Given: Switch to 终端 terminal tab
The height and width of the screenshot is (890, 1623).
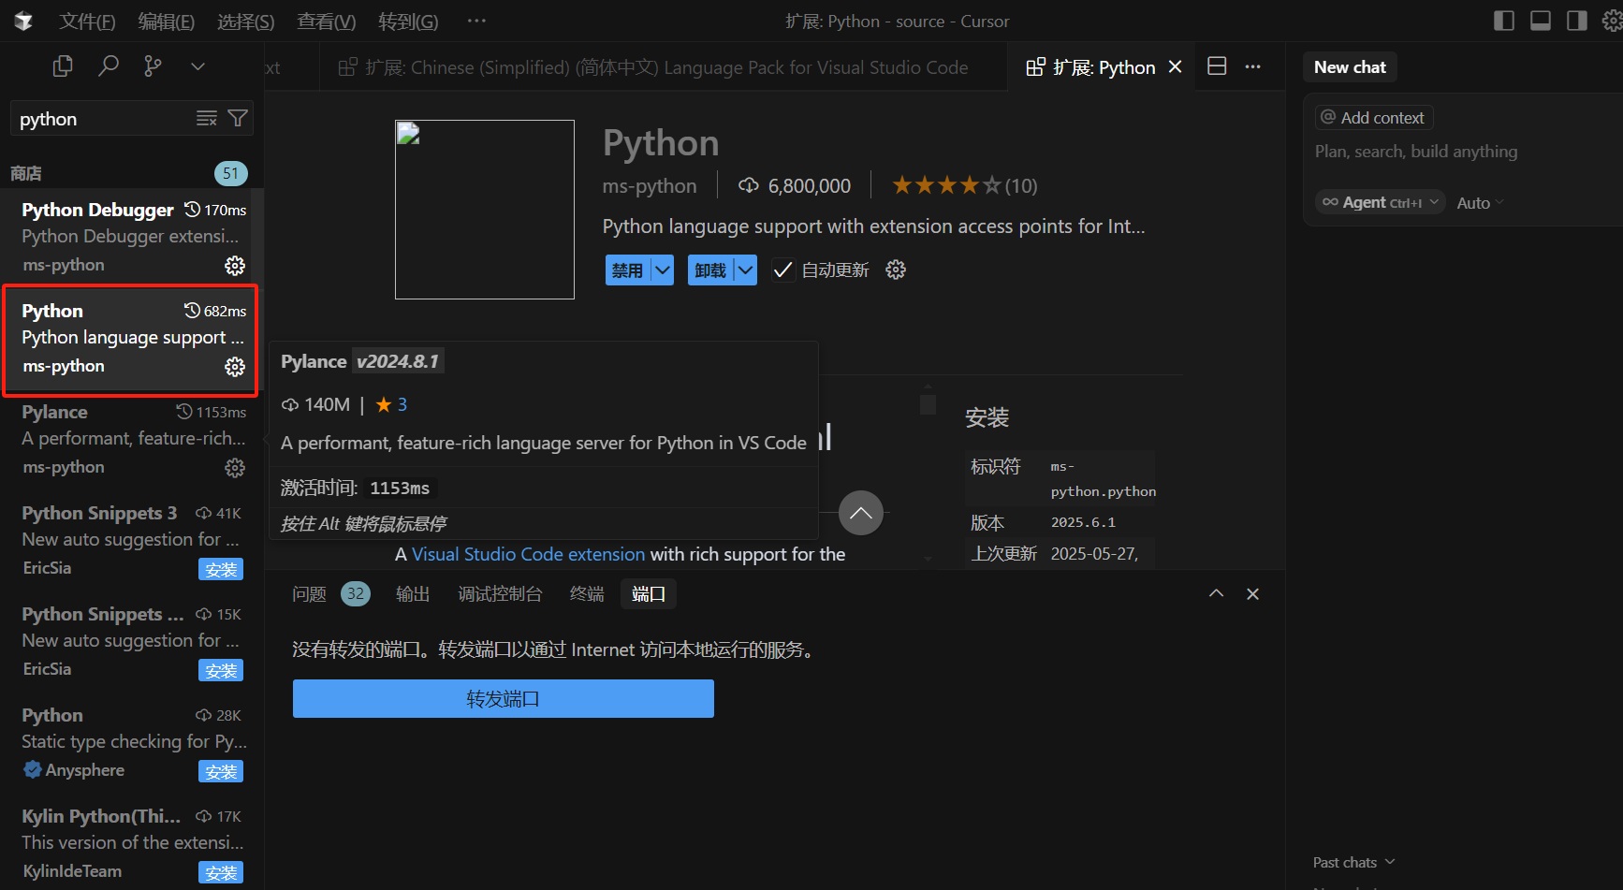Looking at the screenshot, I should [587, 594].
